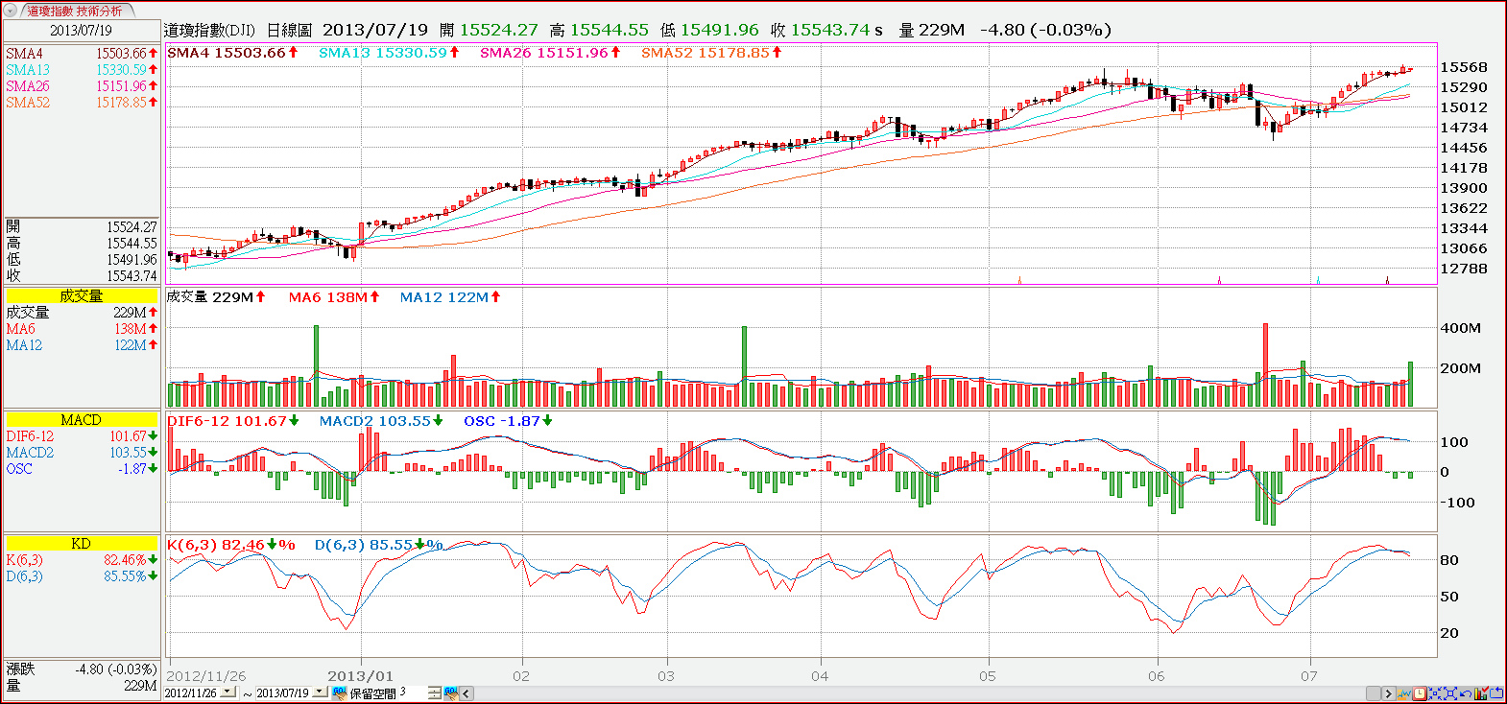Click the MACD yellow panel header
The height and width of the screenshot is (704, 1507).
point(81,420)
